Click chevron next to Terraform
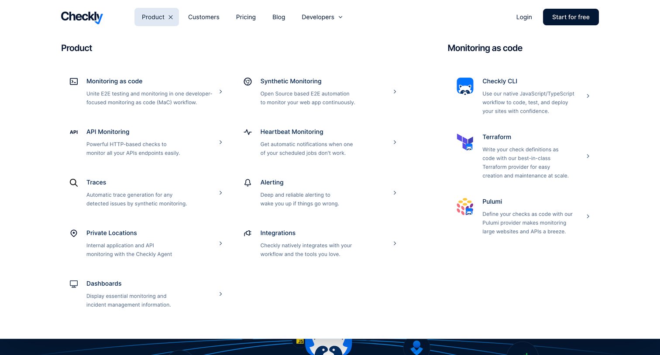Image resolution: width=660 pixels, height=355 pixels. [588, 156]
